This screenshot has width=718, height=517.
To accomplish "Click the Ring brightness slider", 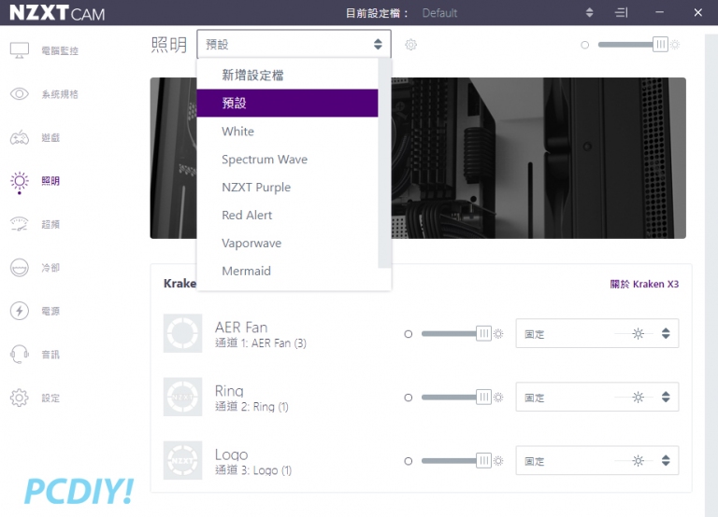I will [456, 398].
